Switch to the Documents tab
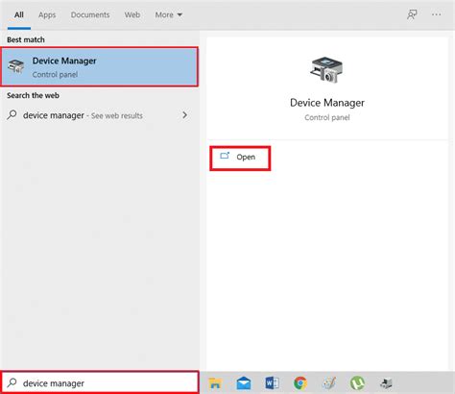455x394 pixels. [90, 14]
